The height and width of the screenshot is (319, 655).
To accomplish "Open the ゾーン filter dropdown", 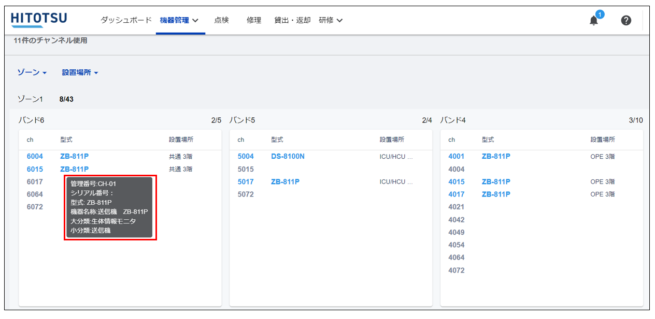I will [32, 72].
